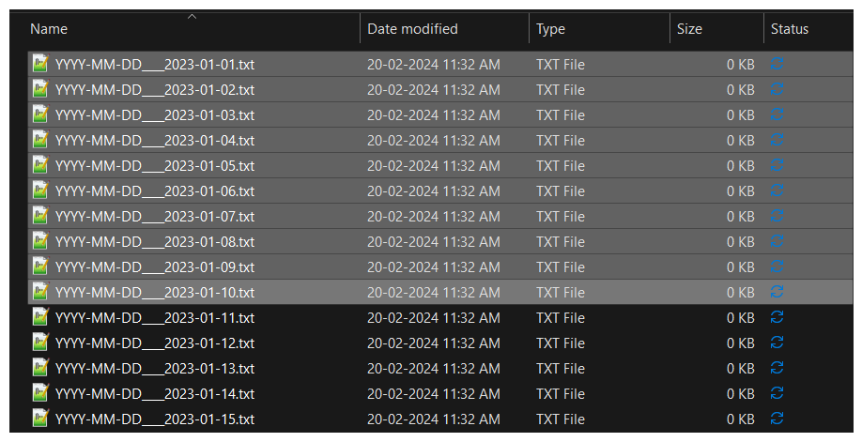Click sync status icon for 2023-01-07.txt

pos(777,216)
